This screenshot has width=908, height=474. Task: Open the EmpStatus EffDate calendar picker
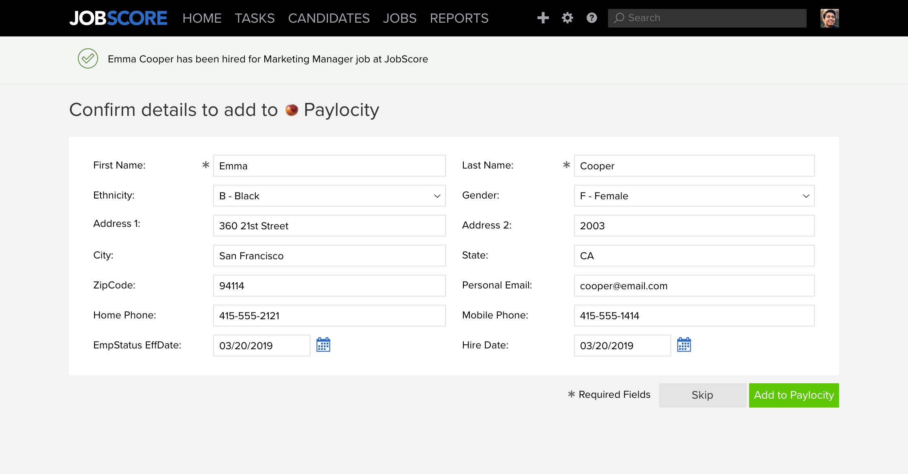[323, 346]
